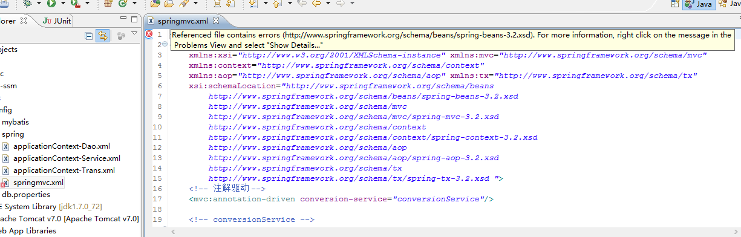Launch the Debug bug icon
This screenshot has width=741, height=237.
coord(28,4)
